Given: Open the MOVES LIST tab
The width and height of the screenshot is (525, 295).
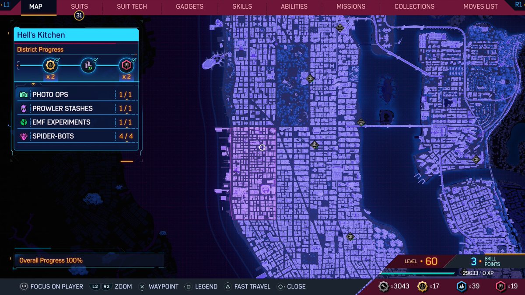Looking at the screenshot, I should click(480, 7).
